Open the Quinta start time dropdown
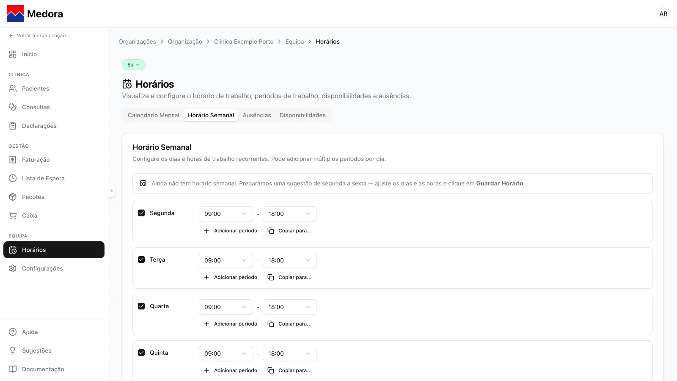Image resolution: width=677 pixels, height=381 pixels. pyautogui.click(x=226, y=353)
